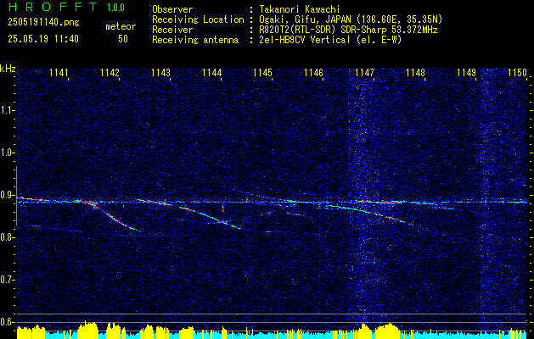The width and height of the screenshot is (534, 339).
Task: Click the 1.0 kHz frequency label
Action: click(x=7, y=153)
